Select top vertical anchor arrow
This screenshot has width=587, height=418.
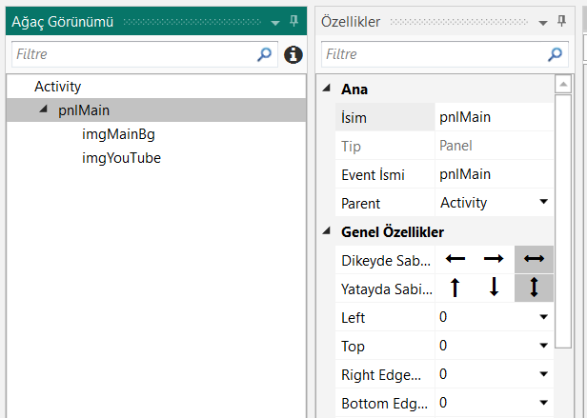point(455,288)
